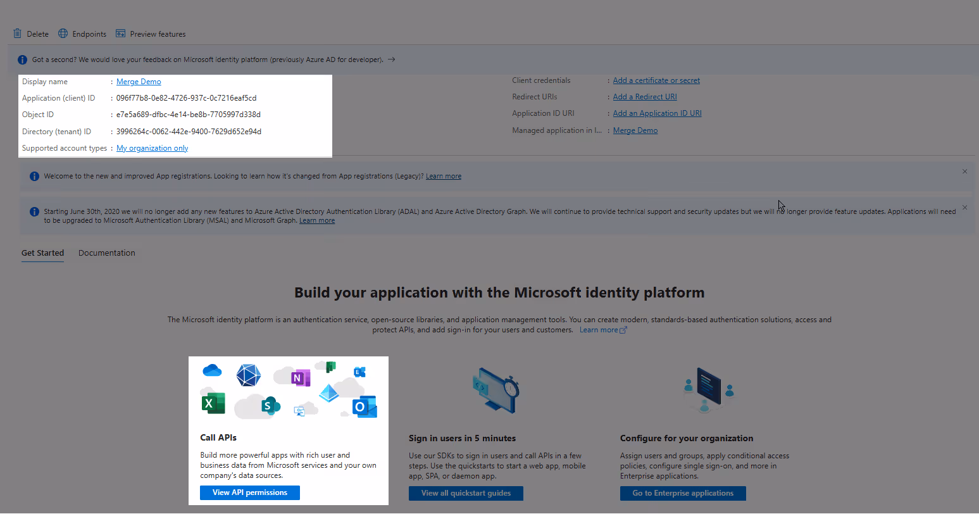Click the Delete trash icon
This screenshot has height=514, width=979.
point(18,34)
